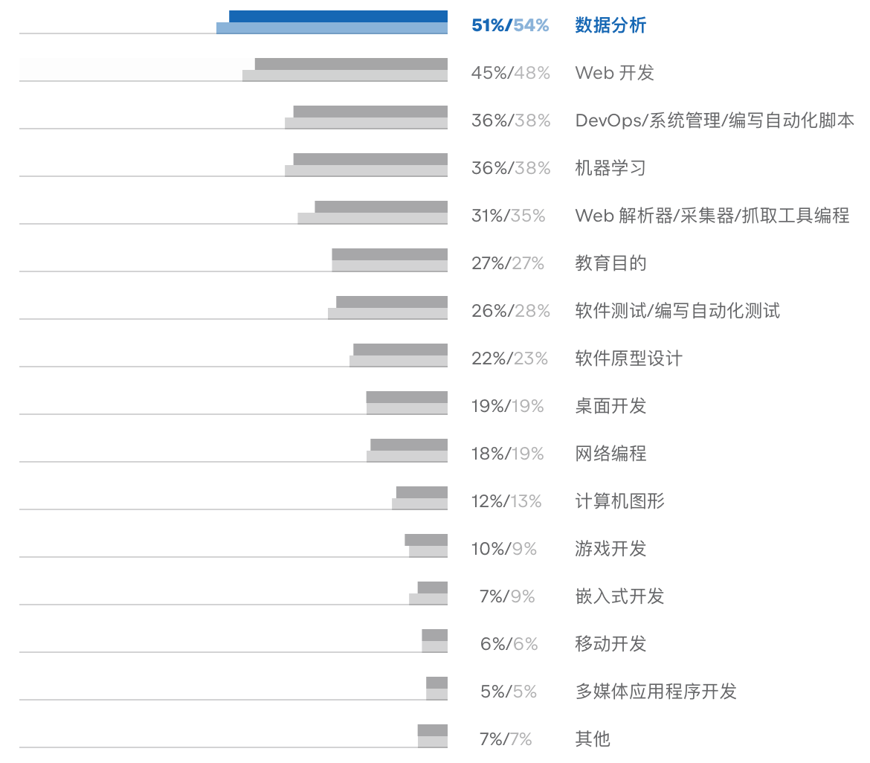Click the dark gray Web 开发 bar
The image size is (870, 763).
[x=351, y=64]
